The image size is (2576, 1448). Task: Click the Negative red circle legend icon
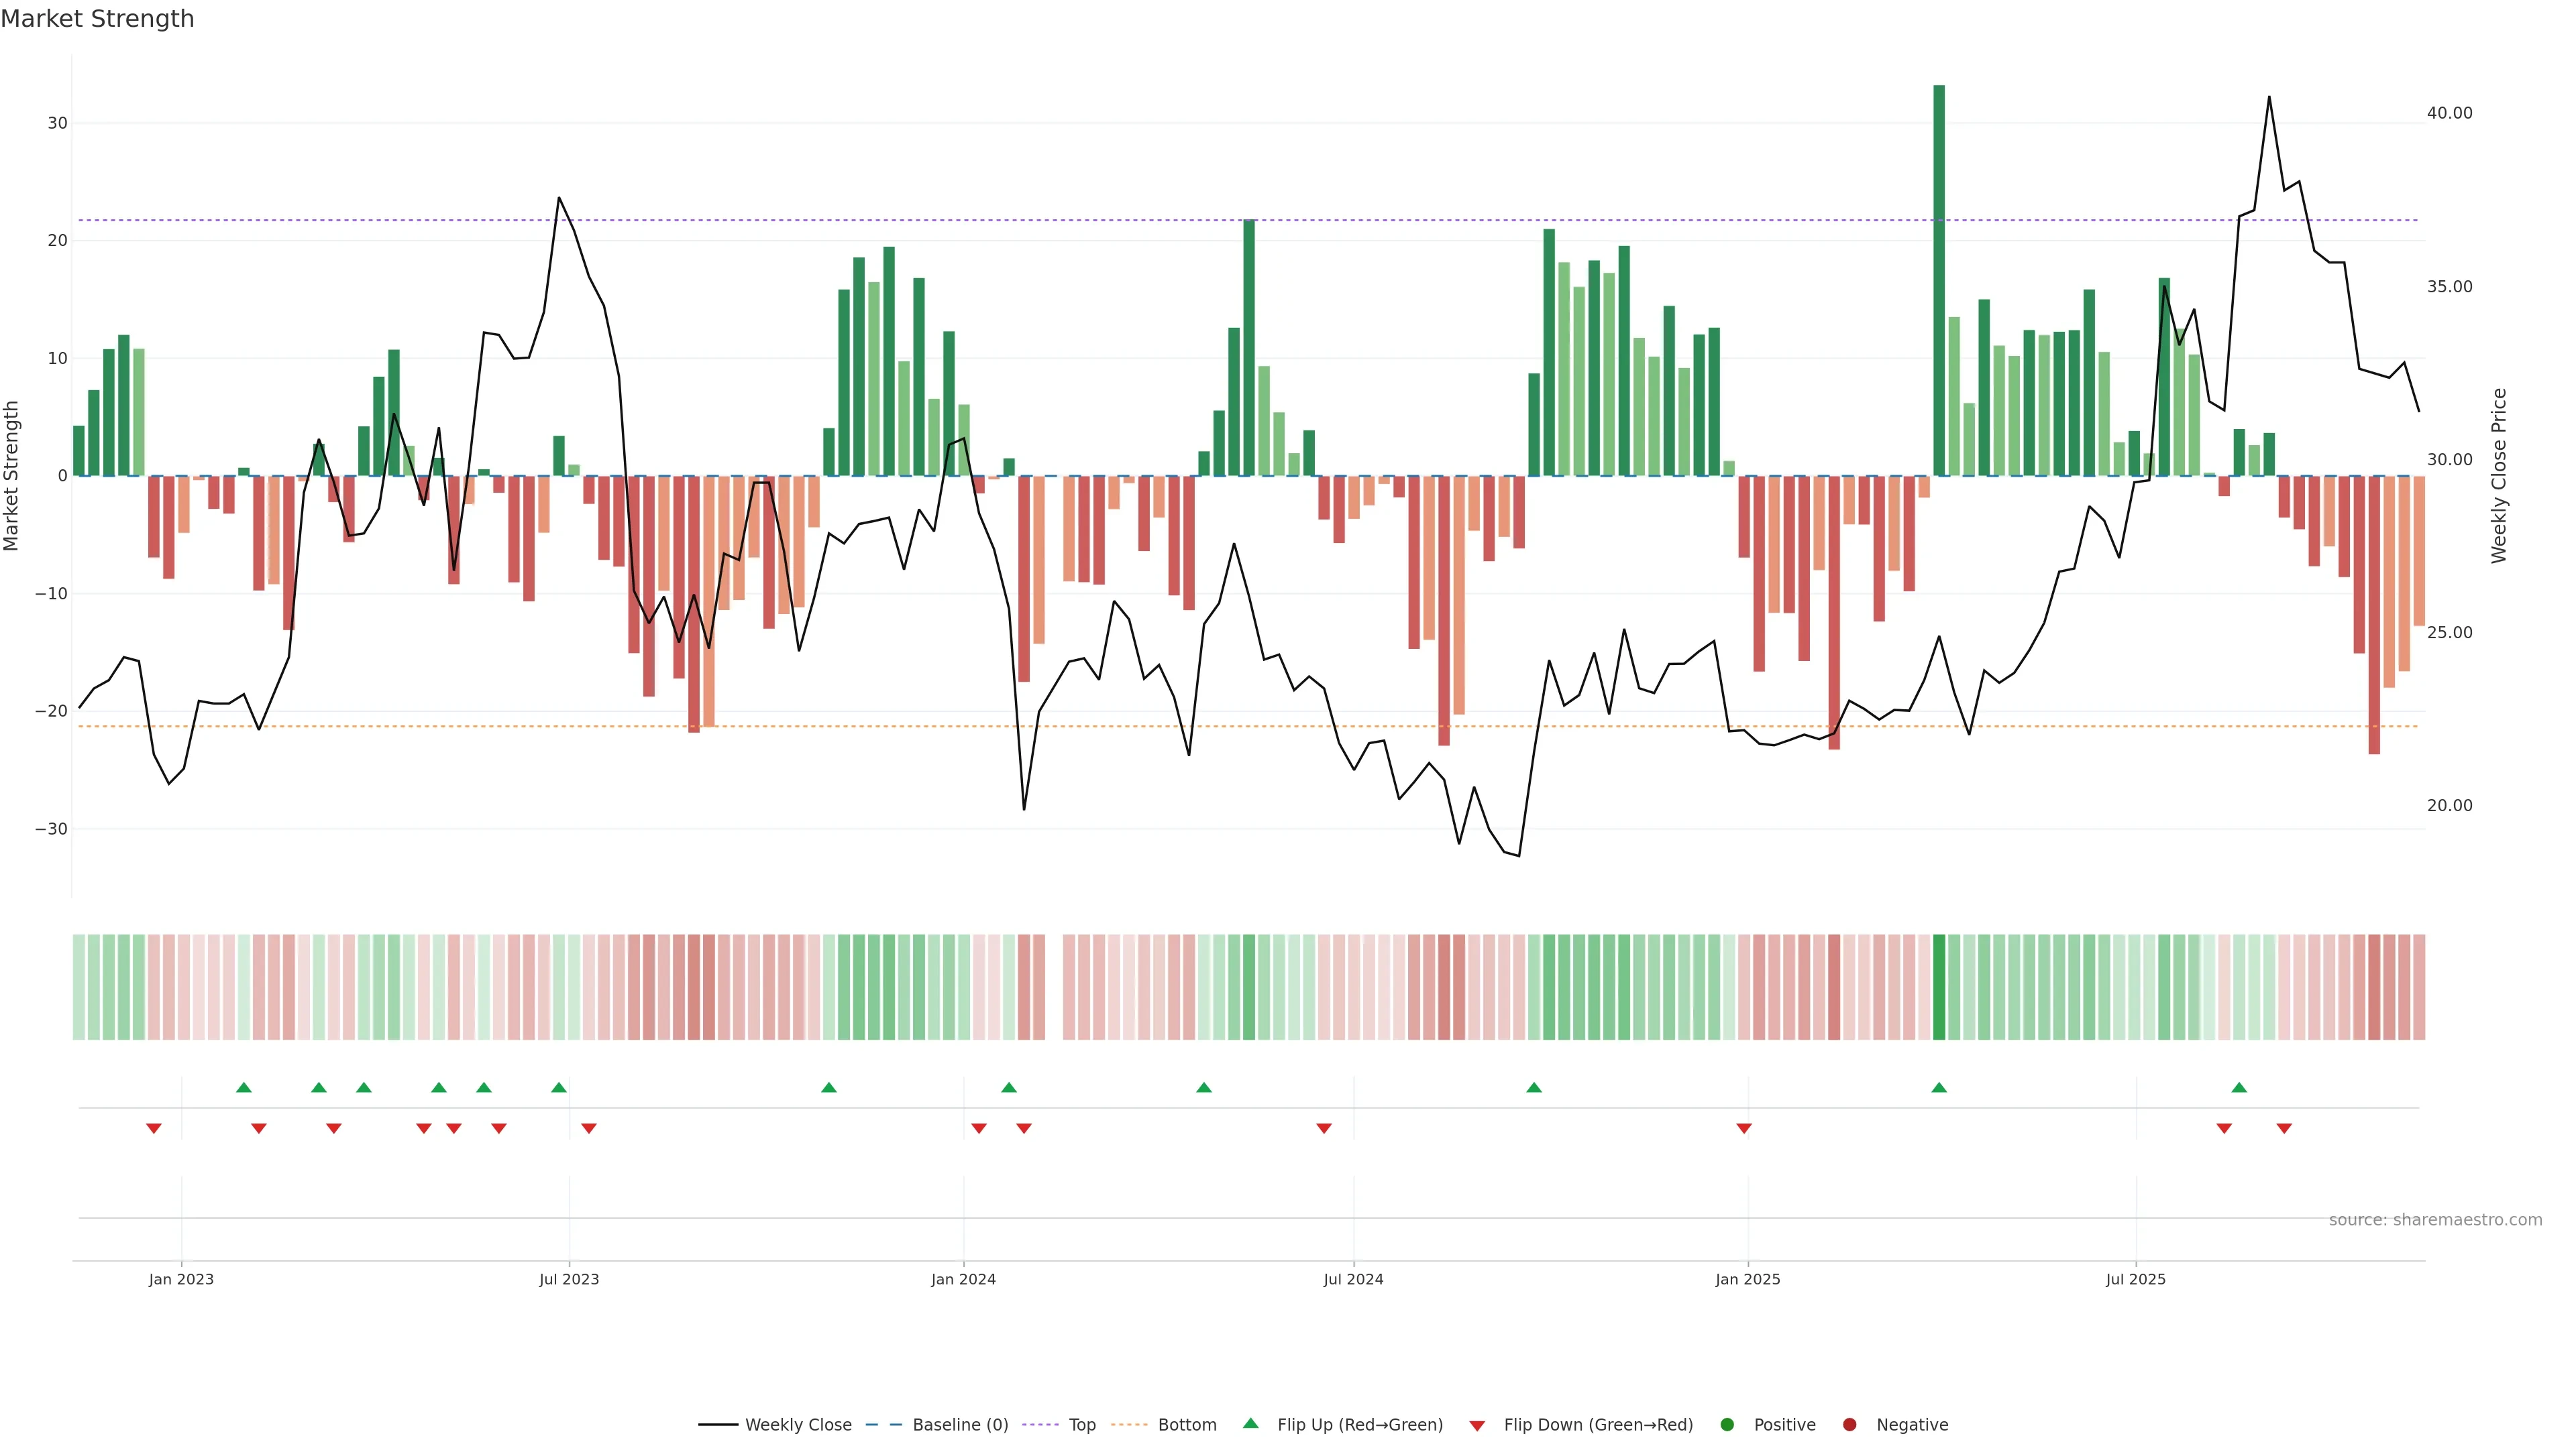click(x=1849, y=1425)
